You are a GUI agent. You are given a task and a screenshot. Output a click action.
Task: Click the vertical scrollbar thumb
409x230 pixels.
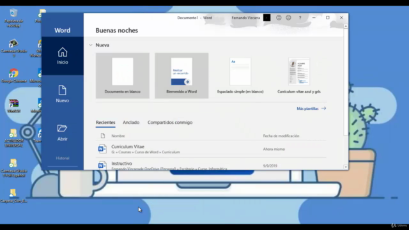click(346, 82)
